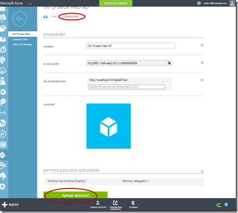
Task: Open the settings gear at sidebar bottom
Action: (x=3, y=186)
